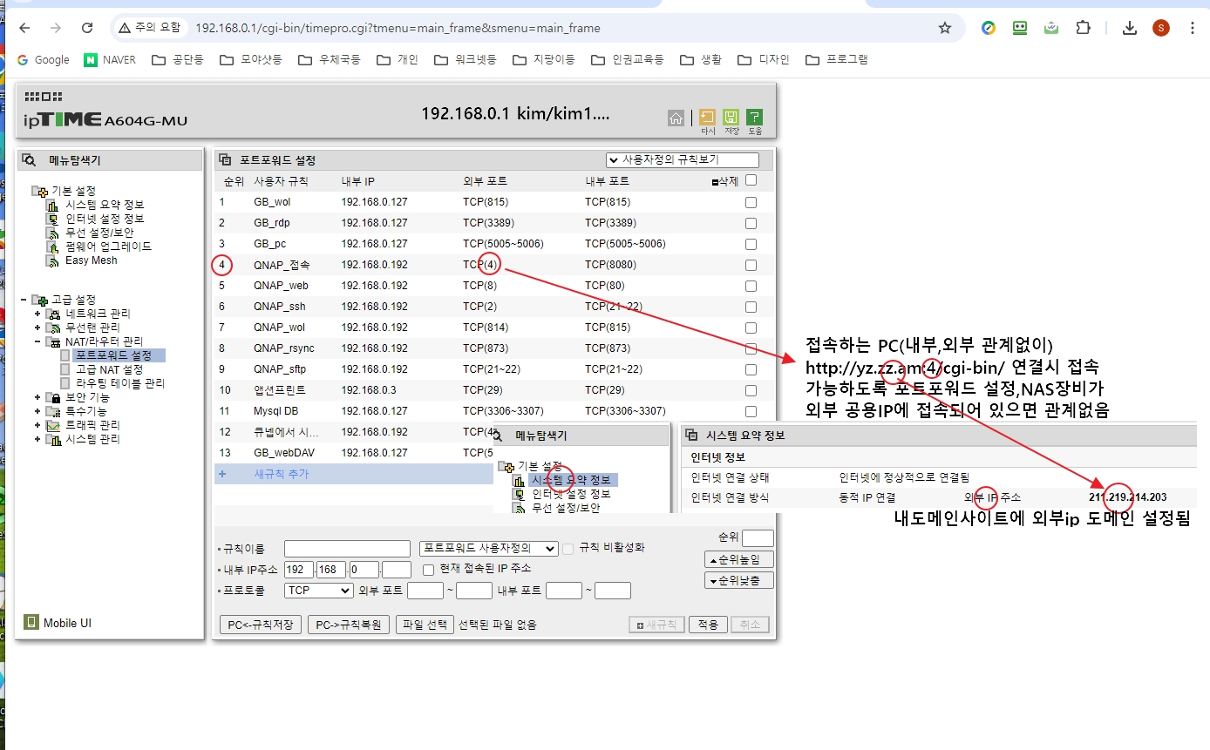Click the plus icon beside 새규칙 추가
The width and height of the screenshot is (1210, 750).
click(x=223, y=473)
